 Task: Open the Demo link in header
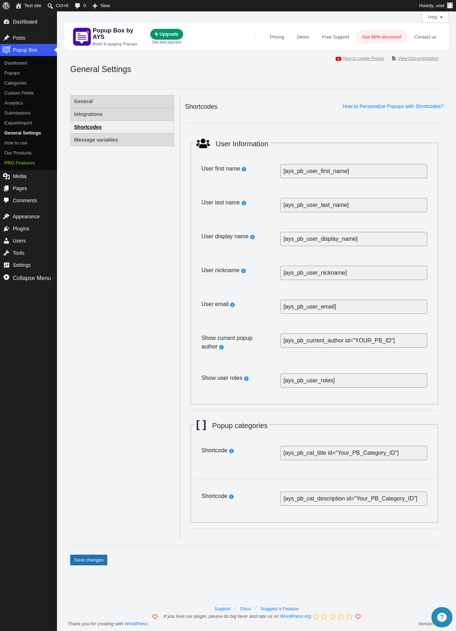(303, 37)
